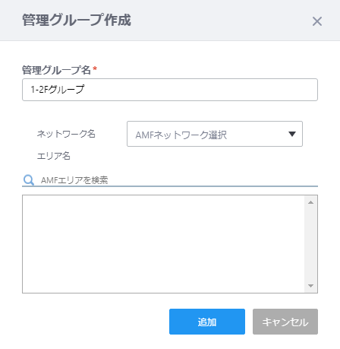The width and height of the screenshot is (340, 349).
Task: Click the list's down scroll arrow
Action: pyautogui.click(x=311, y=286)
